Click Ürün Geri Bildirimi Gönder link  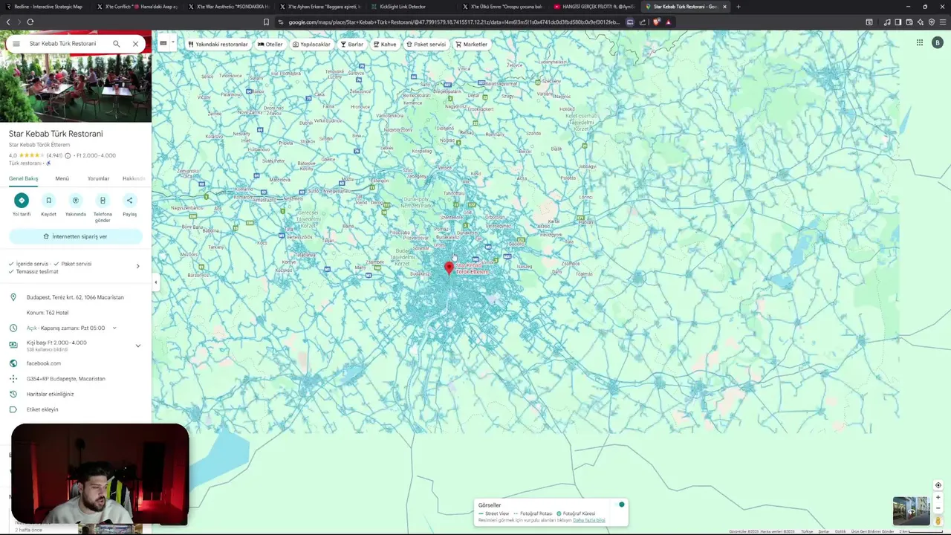[x=872, y=531]
